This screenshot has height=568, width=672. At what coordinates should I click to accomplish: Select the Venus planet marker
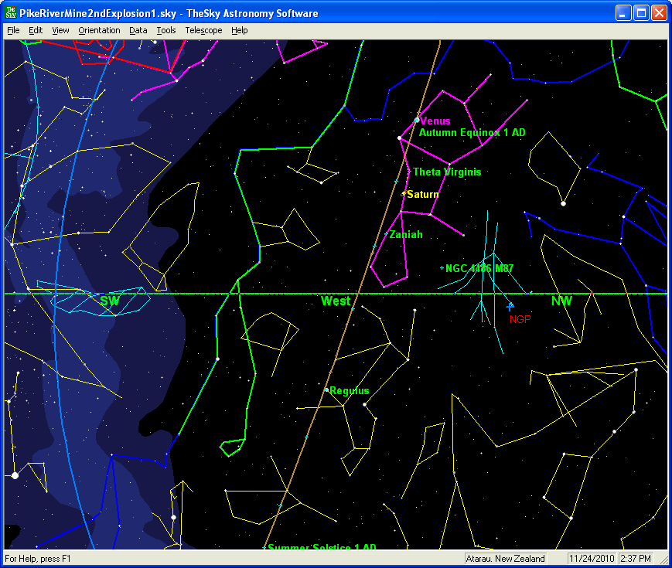tap(417, 121)
